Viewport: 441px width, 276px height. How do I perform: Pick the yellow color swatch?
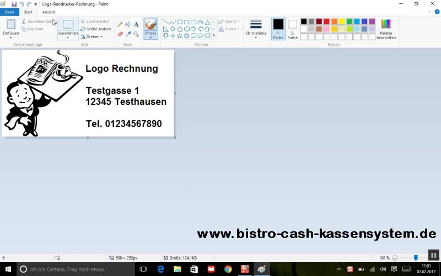pos(342,22)
